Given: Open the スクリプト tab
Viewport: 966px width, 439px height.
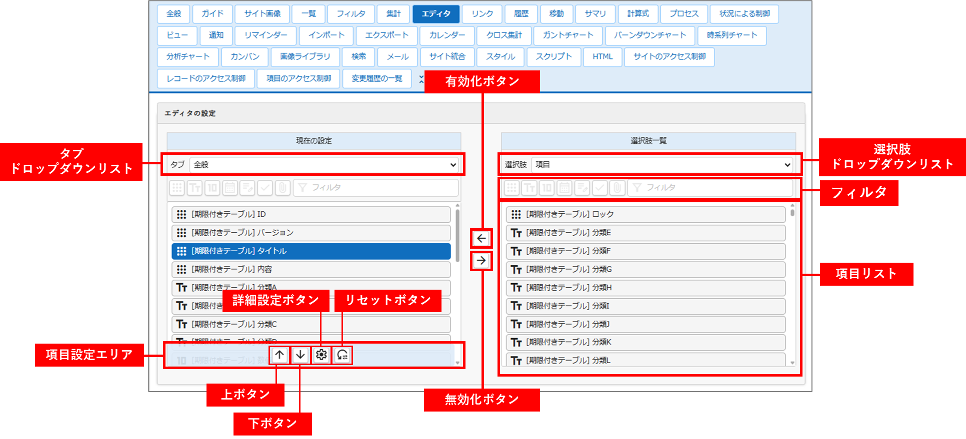Looking at the screenshot, I should 553,57.
